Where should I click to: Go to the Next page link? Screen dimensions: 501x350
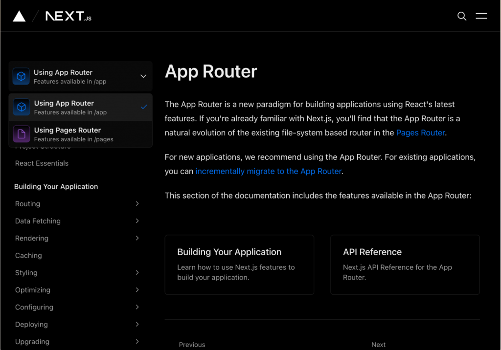coord(378,345)
